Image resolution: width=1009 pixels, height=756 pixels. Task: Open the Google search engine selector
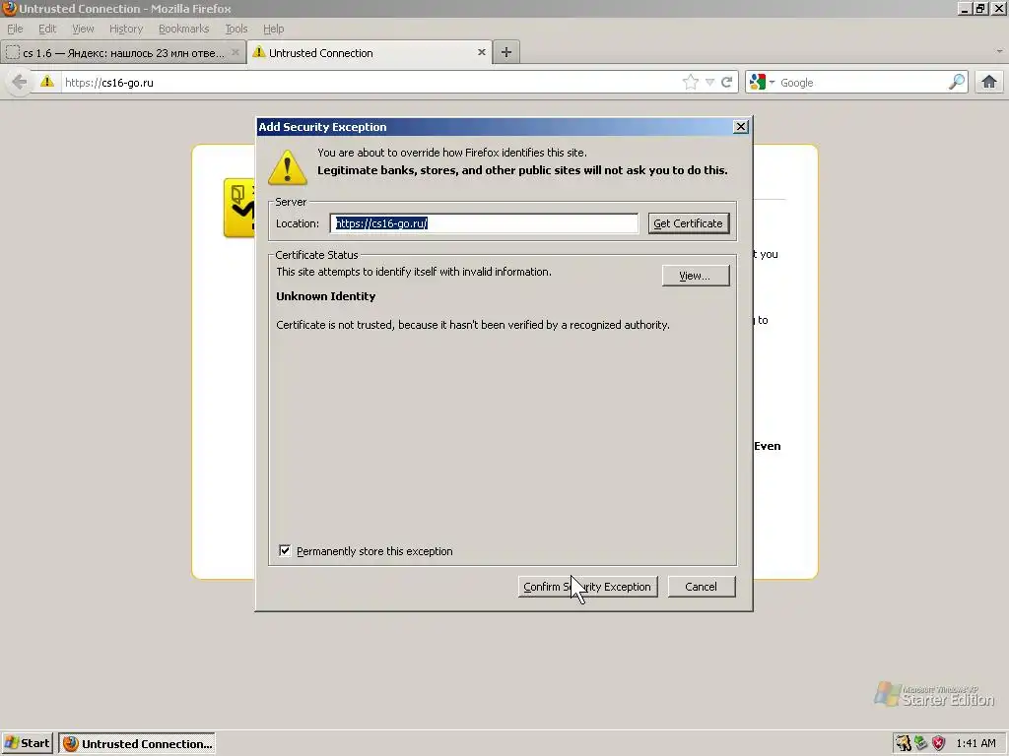(x=762, y=83)
